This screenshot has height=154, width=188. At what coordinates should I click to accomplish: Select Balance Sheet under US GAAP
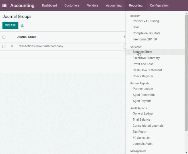(142, 52)
